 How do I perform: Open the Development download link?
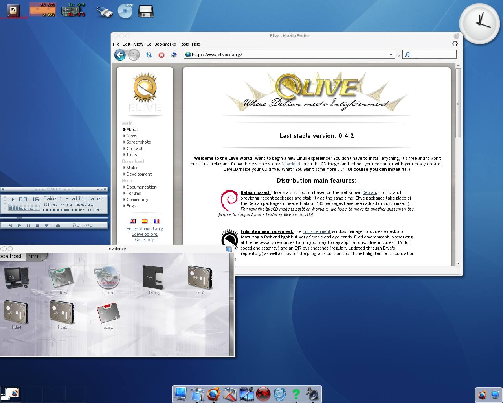click(x=139, y=174)
